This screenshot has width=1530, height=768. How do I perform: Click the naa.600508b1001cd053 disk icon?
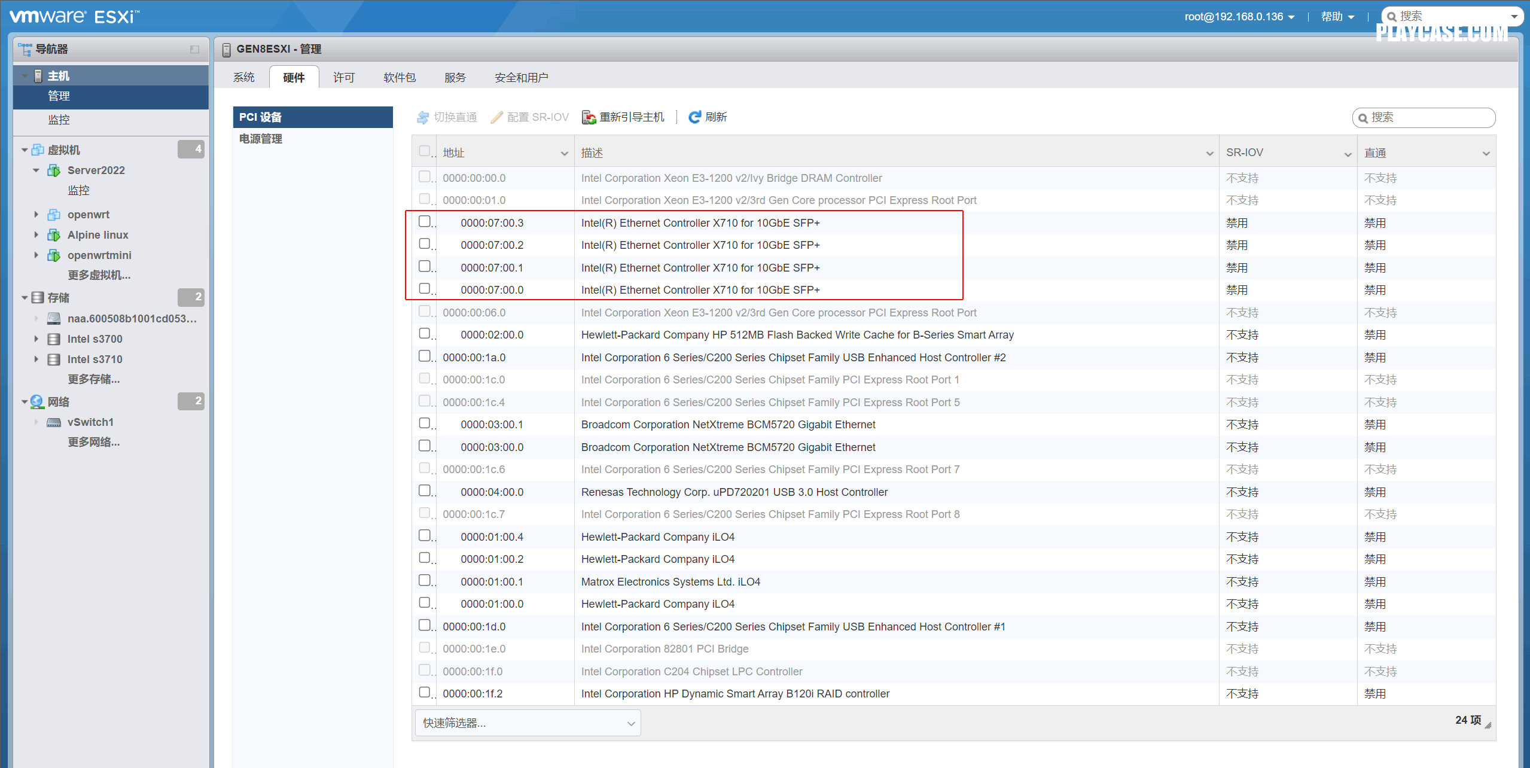[54, 318]
